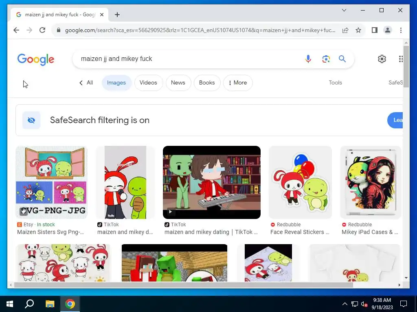Open the notification center
This screenshot has height=312, width=417.
click(404, 304)
